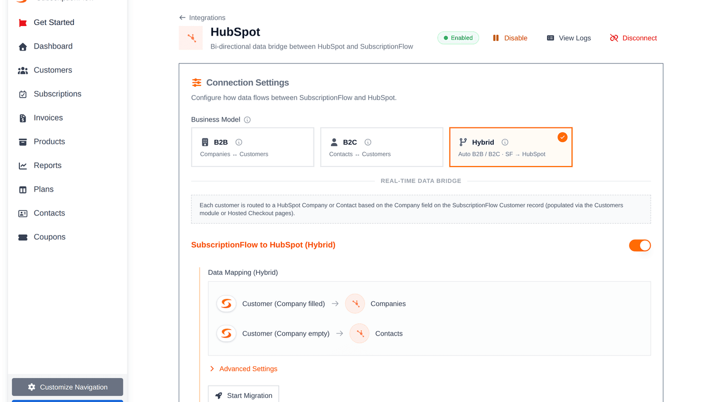Select the Hybrid business model card
715x402 pixels.
pyautogui.click(x=511, y=147)
